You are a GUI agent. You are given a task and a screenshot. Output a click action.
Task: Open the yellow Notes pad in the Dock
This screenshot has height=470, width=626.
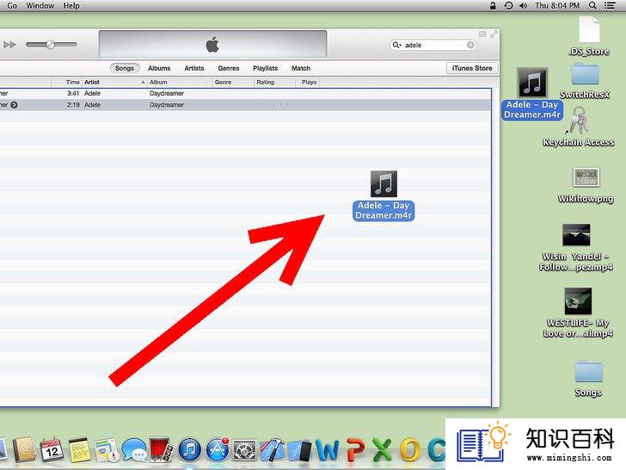tap(79, 450)
